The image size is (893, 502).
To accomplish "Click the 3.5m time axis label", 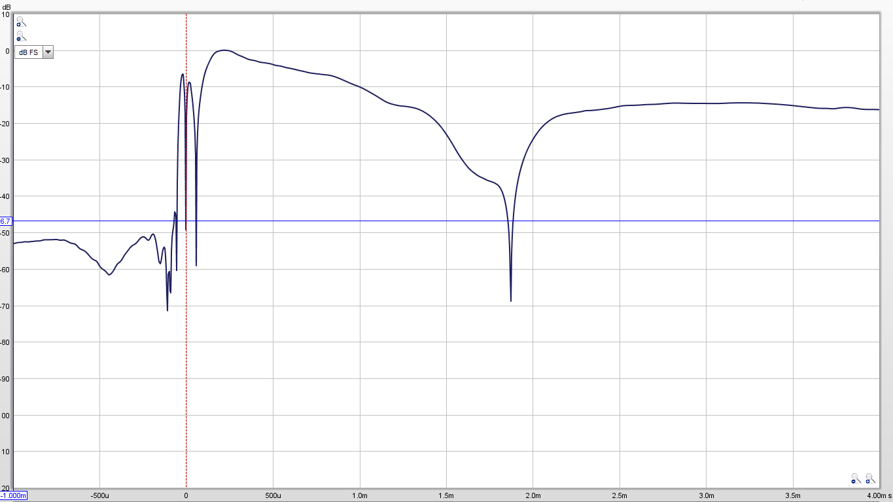I will pyautogui.click(x=793, y=495).
